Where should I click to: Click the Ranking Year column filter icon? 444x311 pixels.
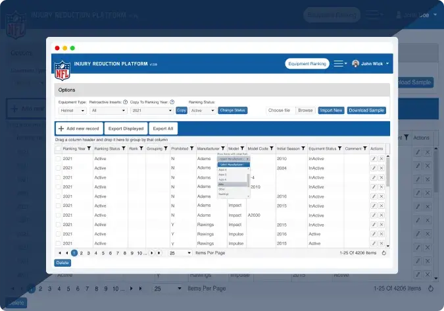point(89,149)
